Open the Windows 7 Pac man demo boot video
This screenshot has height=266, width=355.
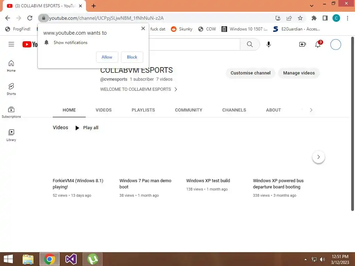(145, 184)
